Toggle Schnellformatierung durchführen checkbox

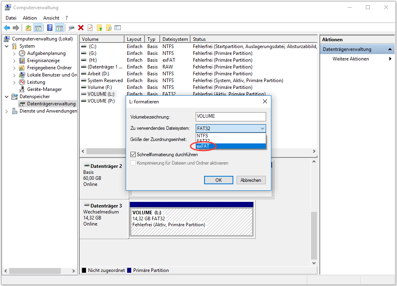[x=133, y=155]
